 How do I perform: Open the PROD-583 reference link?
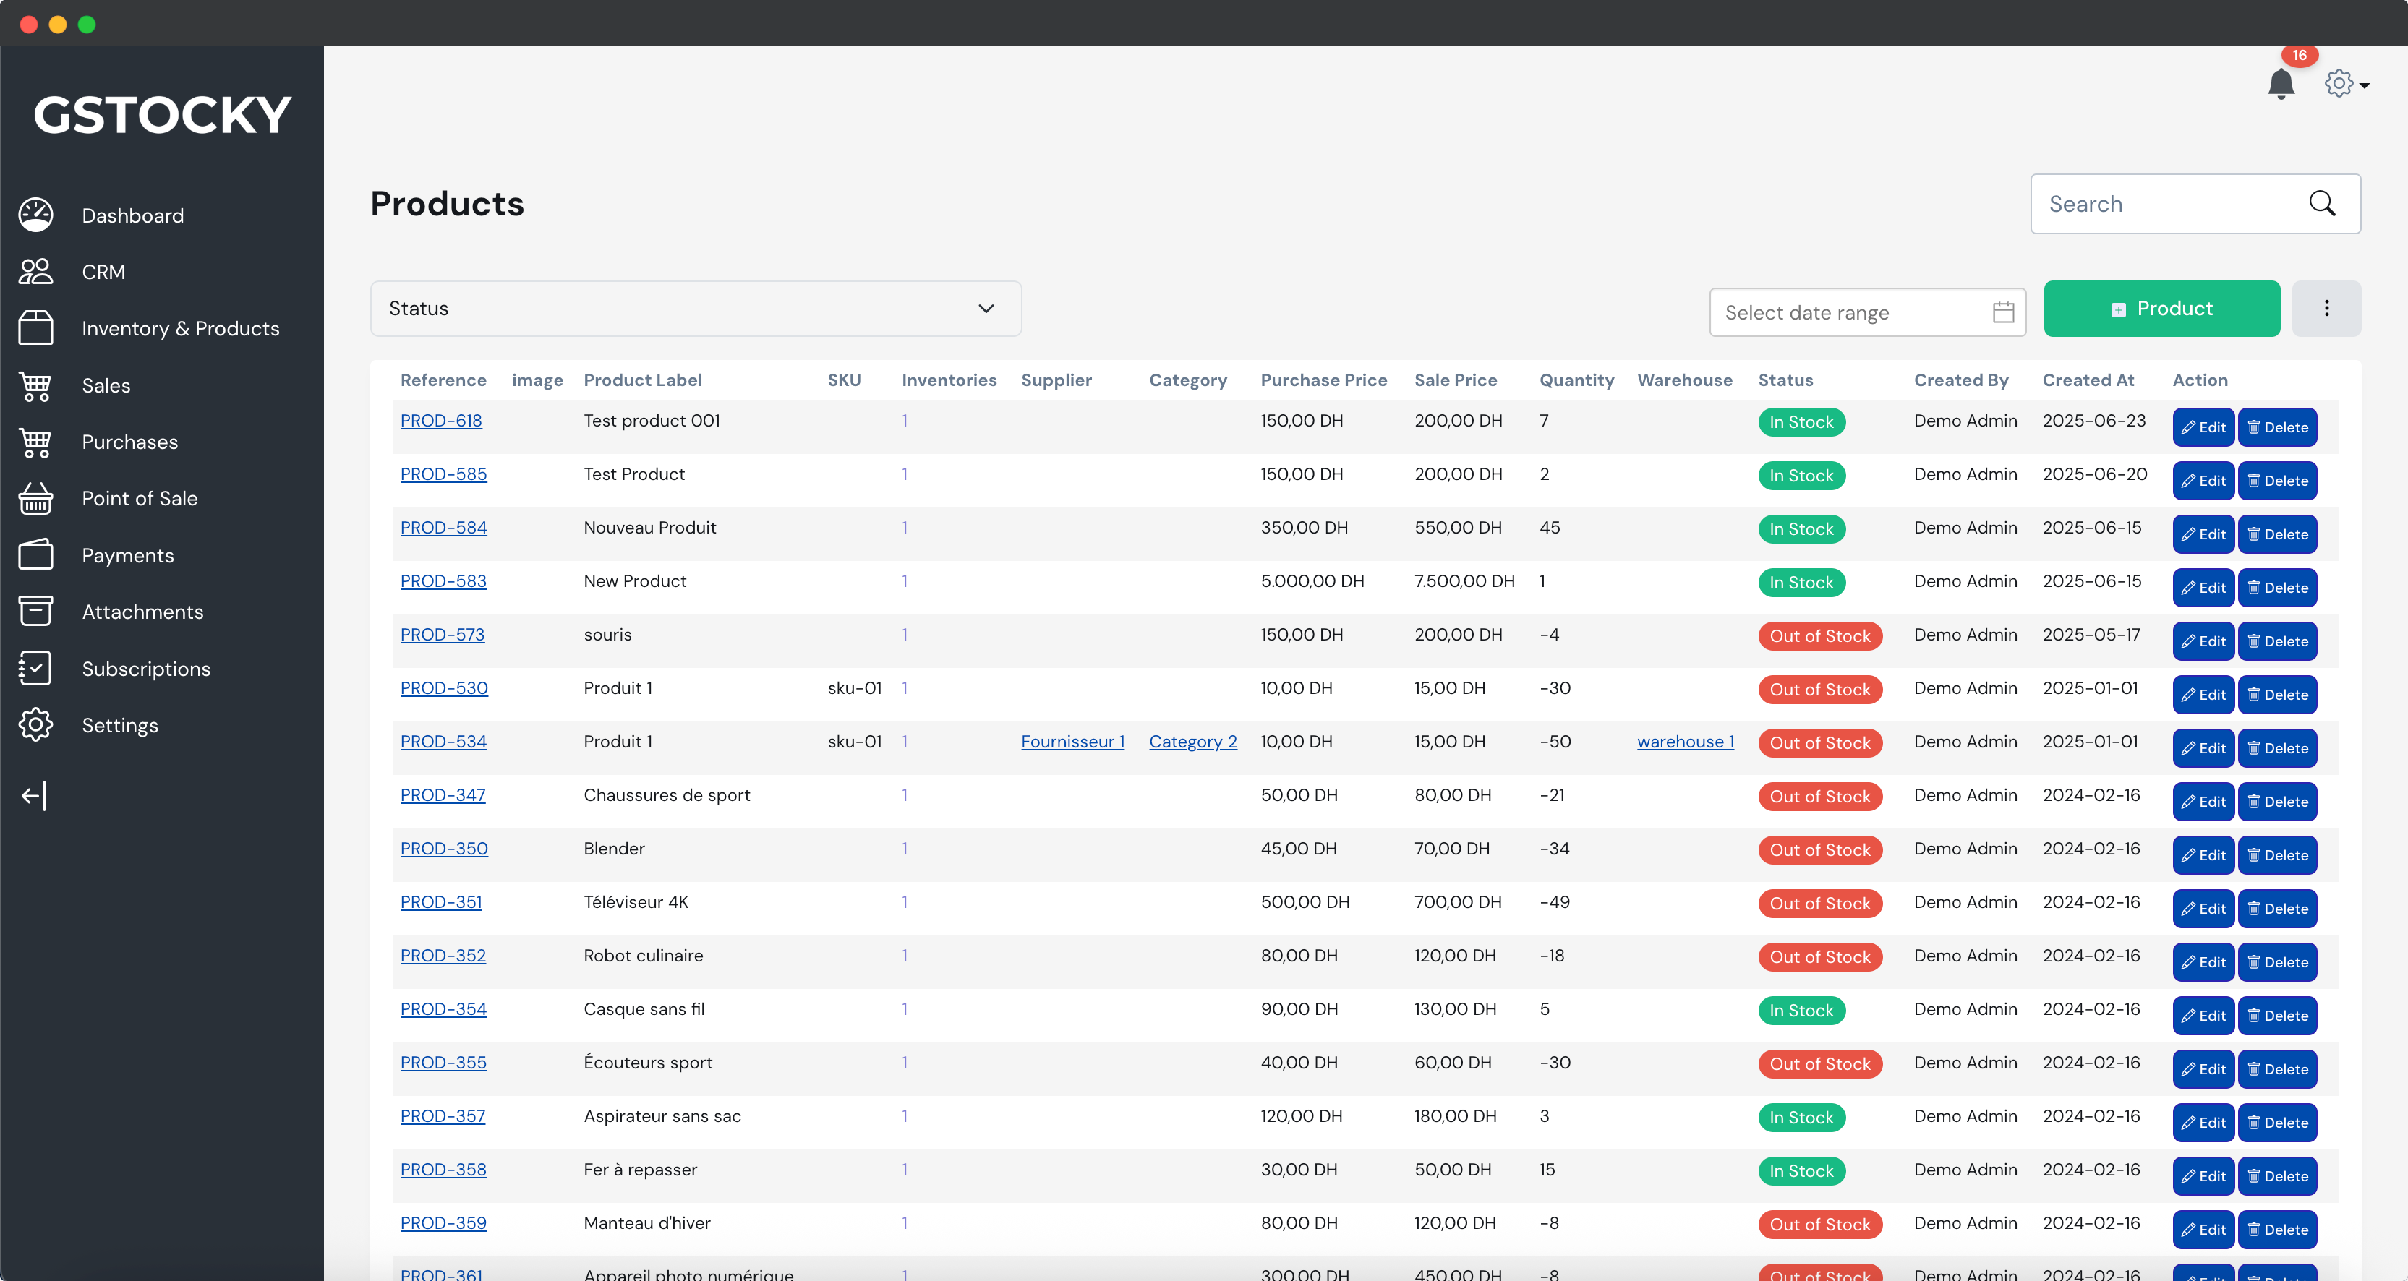click(443, 581)
